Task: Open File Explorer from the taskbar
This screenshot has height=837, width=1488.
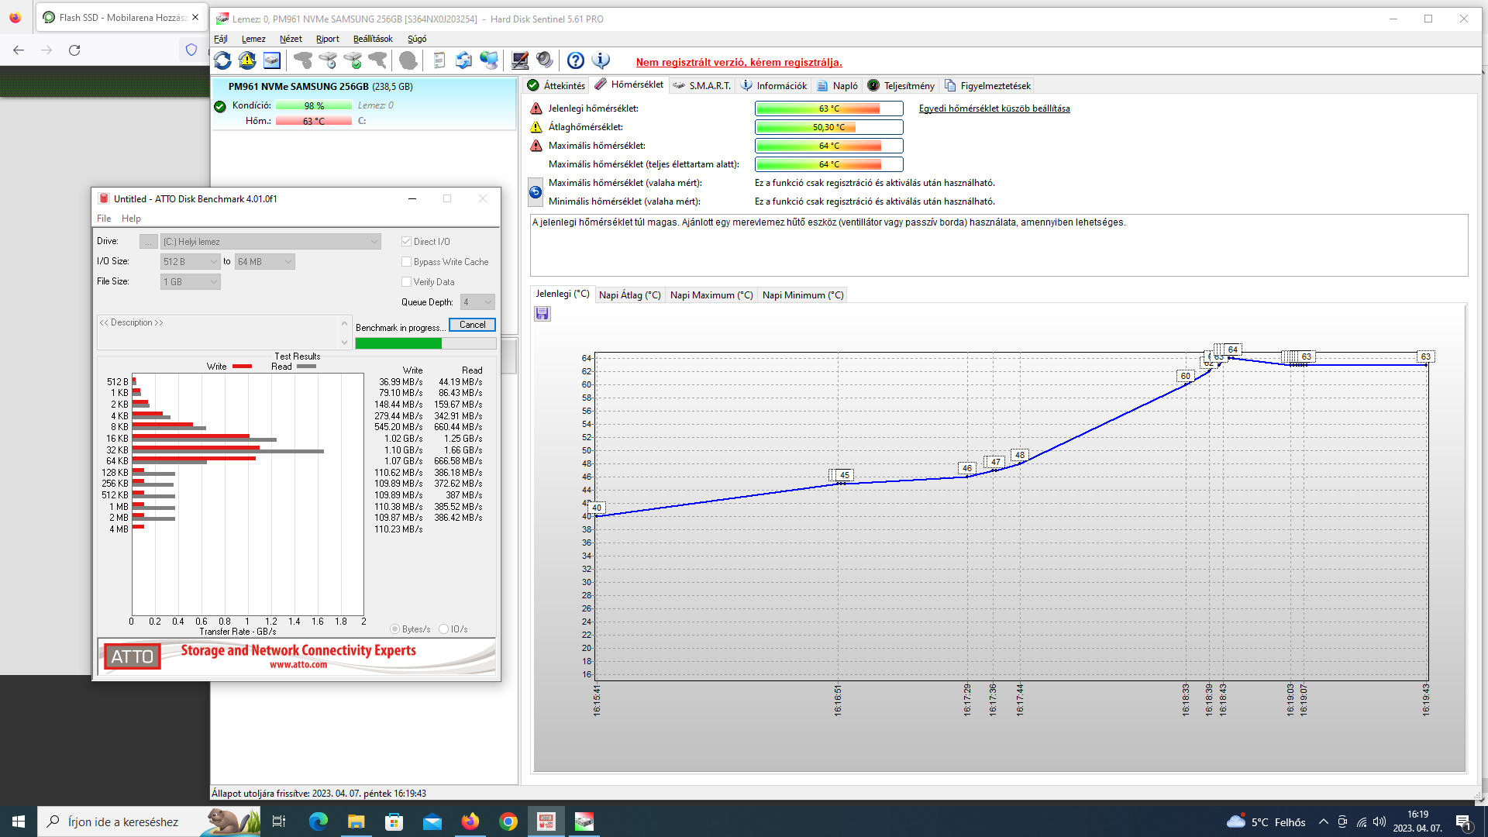Action: point(356,821)
